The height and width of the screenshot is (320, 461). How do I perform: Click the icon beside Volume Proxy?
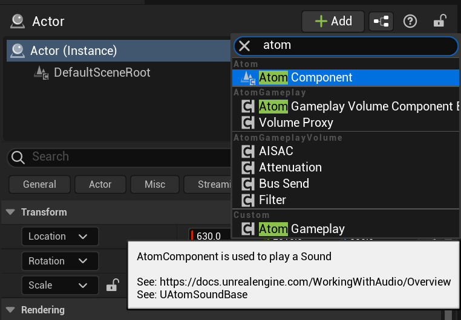(248, 123)
